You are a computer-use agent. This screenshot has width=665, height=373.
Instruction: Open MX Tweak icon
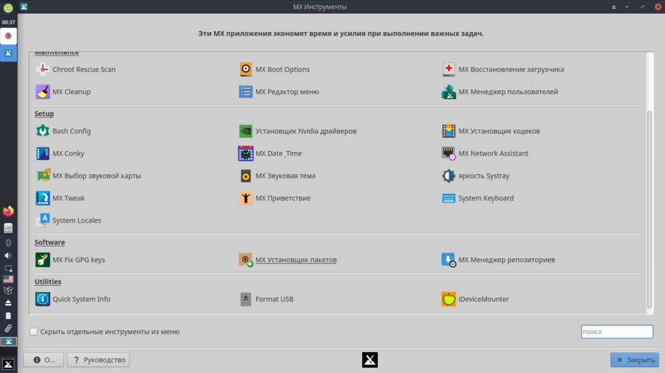coord(43,198)
